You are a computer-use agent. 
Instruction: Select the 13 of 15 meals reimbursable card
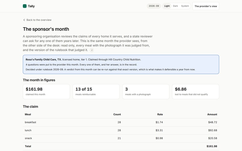(x=96, y=91)
